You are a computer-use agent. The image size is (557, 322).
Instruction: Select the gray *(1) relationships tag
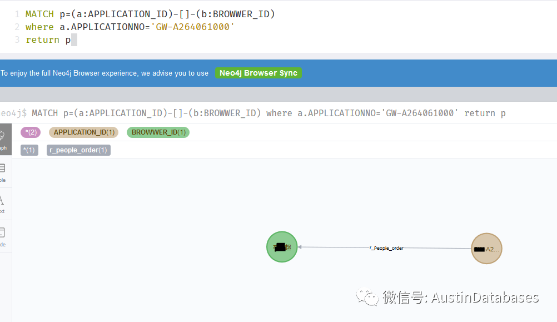tap(29, 150)
